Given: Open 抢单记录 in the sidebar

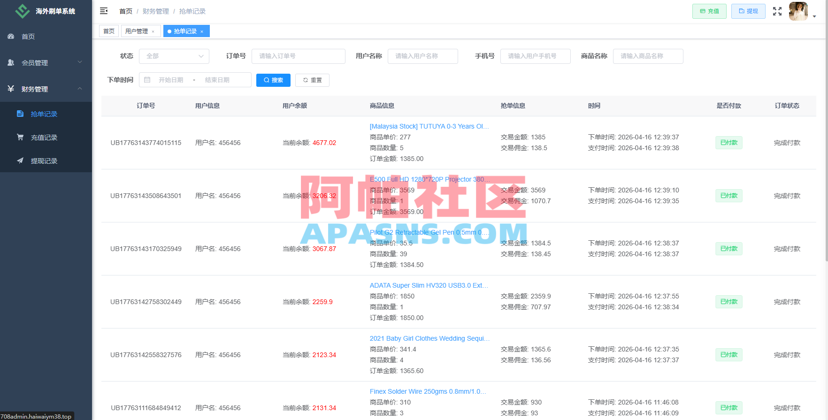Looking at the screenshot, I should pos(46,114).
